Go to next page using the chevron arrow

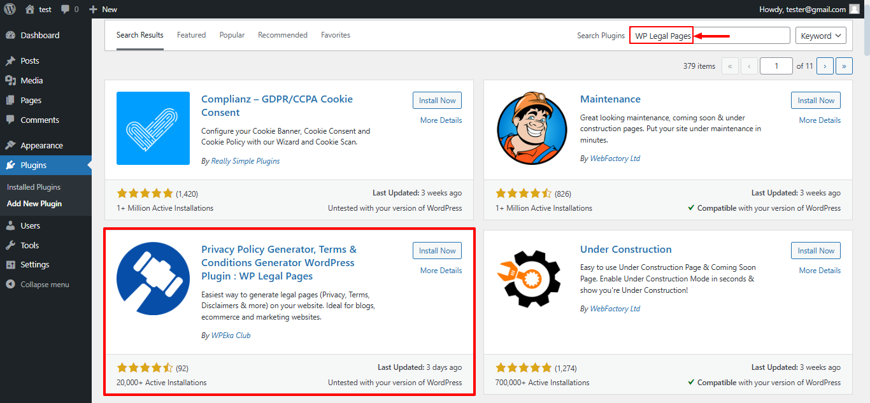(825, 66)
